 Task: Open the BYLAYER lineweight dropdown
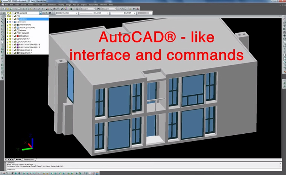click(x=135, y=13)
